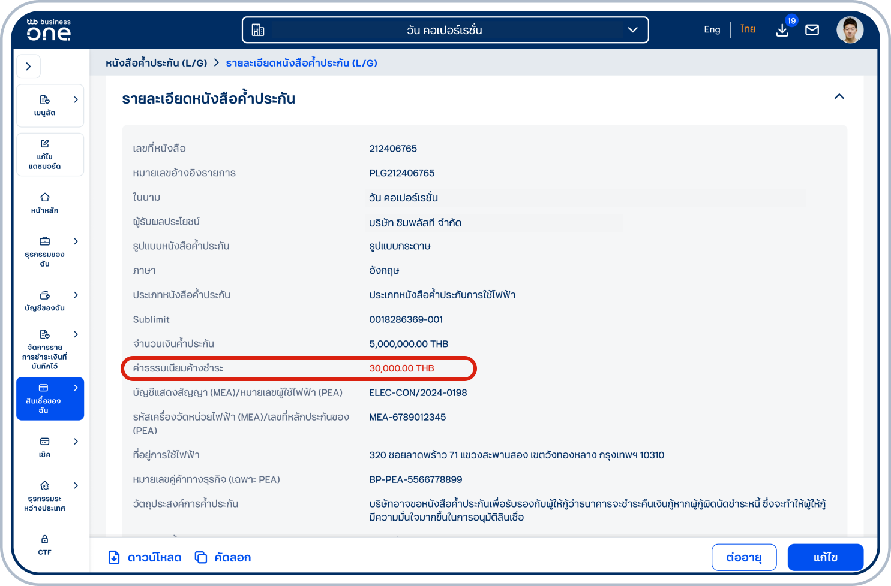
Task: Open the mail inbox envelope icon
Action: (812, 30)
